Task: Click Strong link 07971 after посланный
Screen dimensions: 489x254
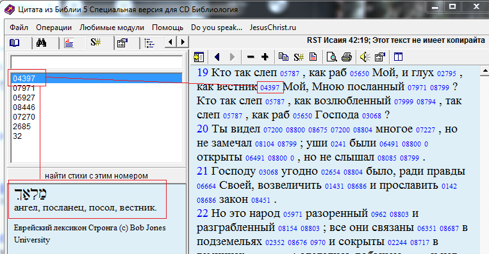Action: pos(417,88)
